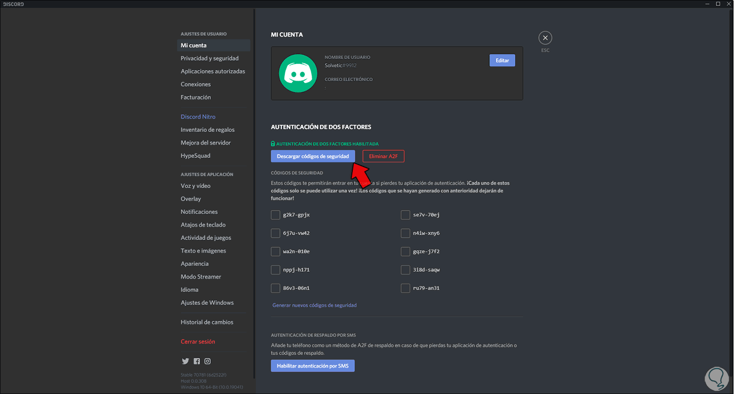Click the green Discord avatar image

click(298, 73)
